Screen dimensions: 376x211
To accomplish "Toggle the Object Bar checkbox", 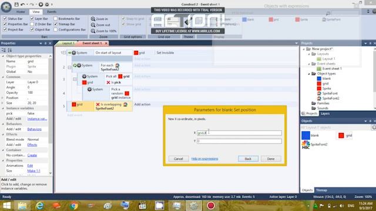I will pos(32,29).
